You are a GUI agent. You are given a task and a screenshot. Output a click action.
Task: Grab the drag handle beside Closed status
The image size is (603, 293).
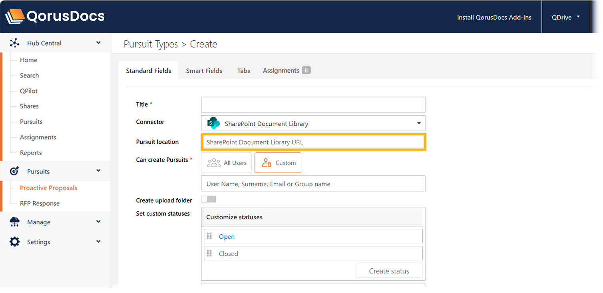(209, 253)
